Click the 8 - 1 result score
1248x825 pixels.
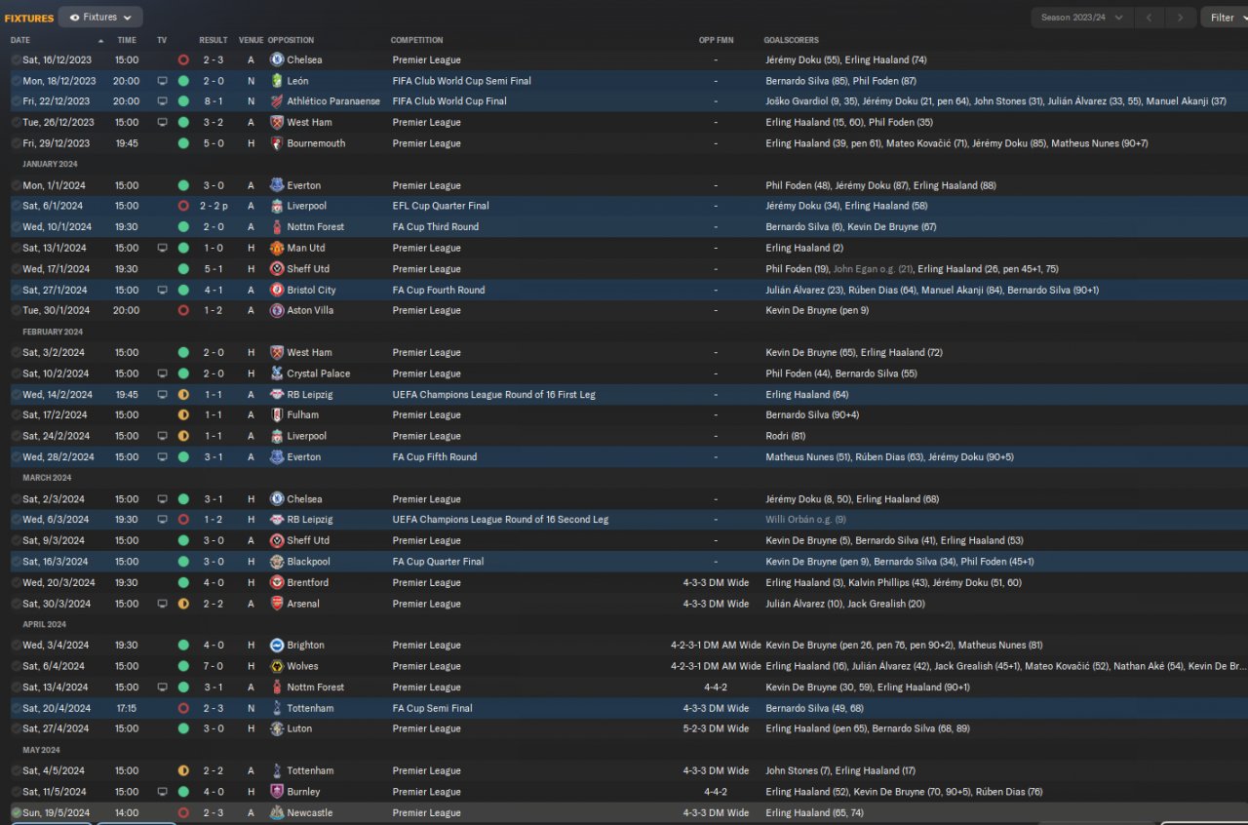point(214,101)
